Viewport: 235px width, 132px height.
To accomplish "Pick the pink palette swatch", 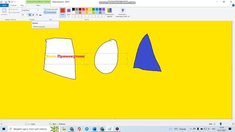I will [x=83, y=12].
